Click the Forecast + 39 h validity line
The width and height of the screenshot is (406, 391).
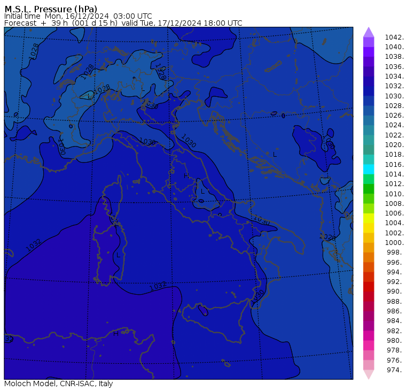(123, 23)
